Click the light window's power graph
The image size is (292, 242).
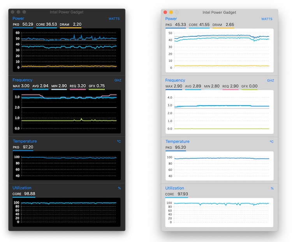(219, 50)
